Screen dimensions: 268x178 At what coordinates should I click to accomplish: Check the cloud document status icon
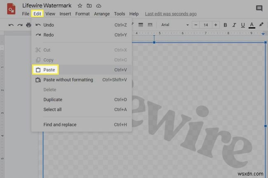pyautogui.click(x=99, y=6)
